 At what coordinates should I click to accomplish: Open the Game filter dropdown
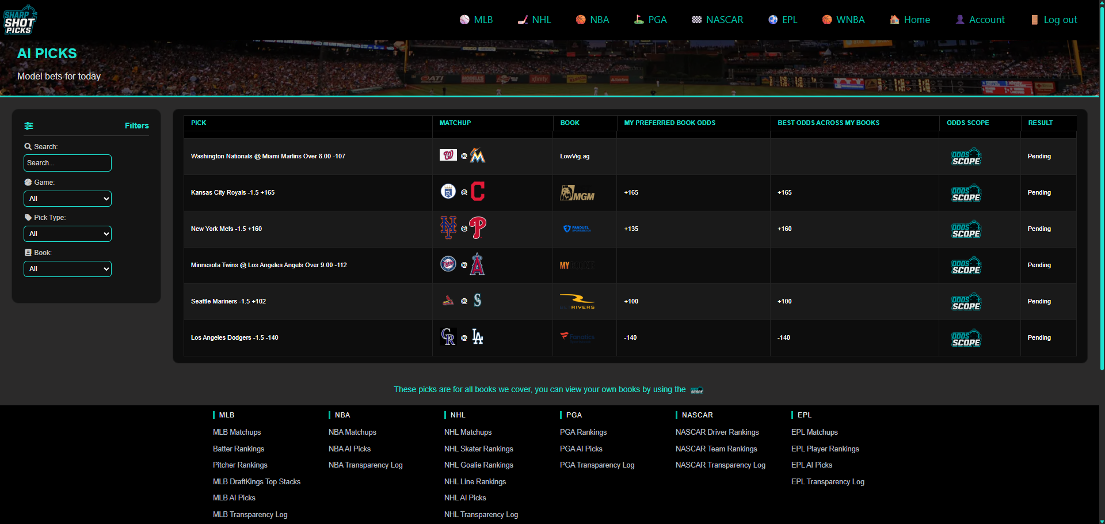tap(67, 198)
